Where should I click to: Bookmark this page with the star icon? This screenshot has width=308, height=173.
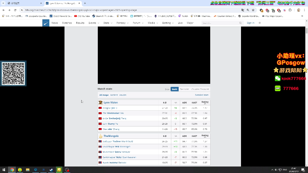253,10
